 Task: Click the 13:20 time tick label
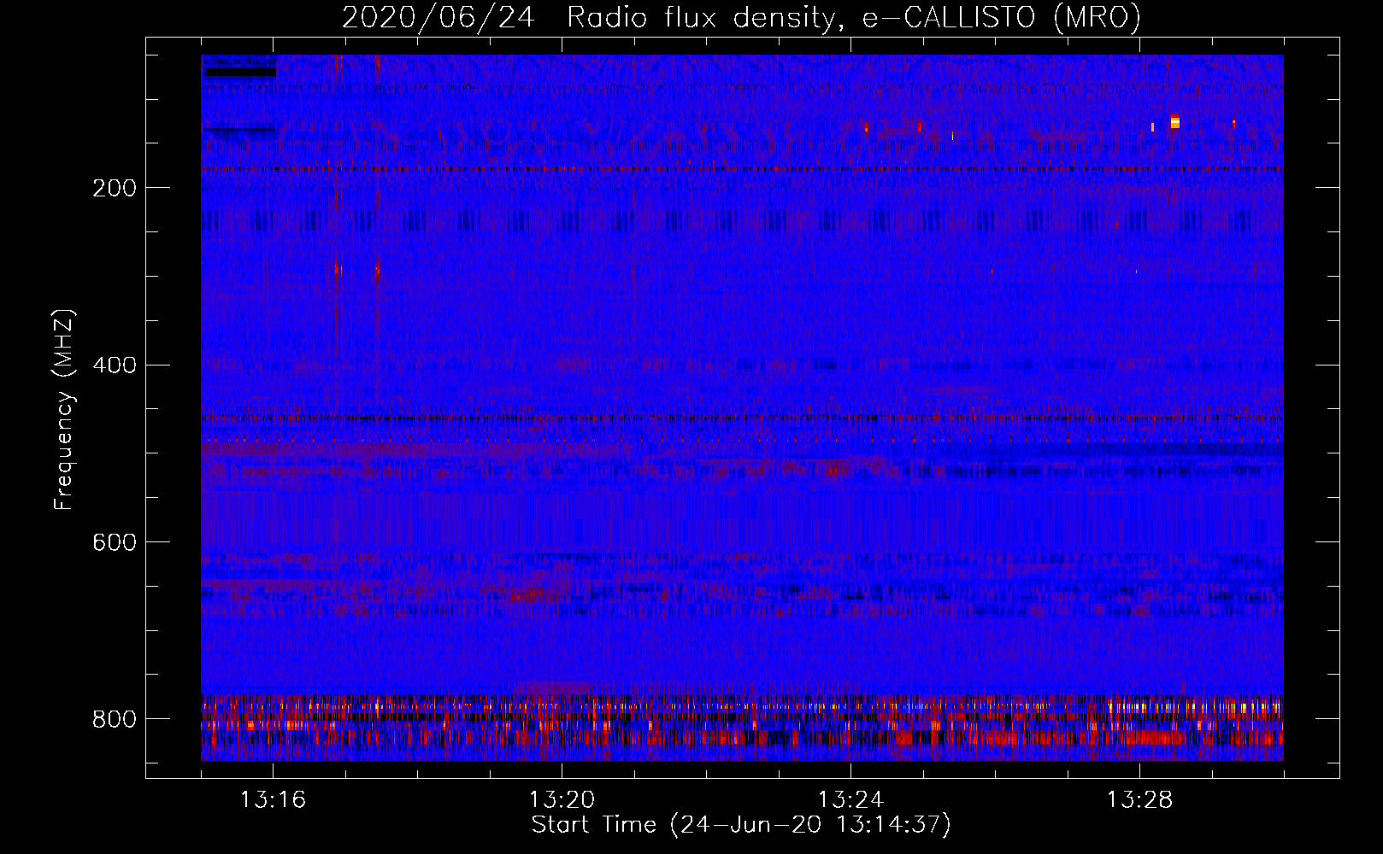(562, 800)
